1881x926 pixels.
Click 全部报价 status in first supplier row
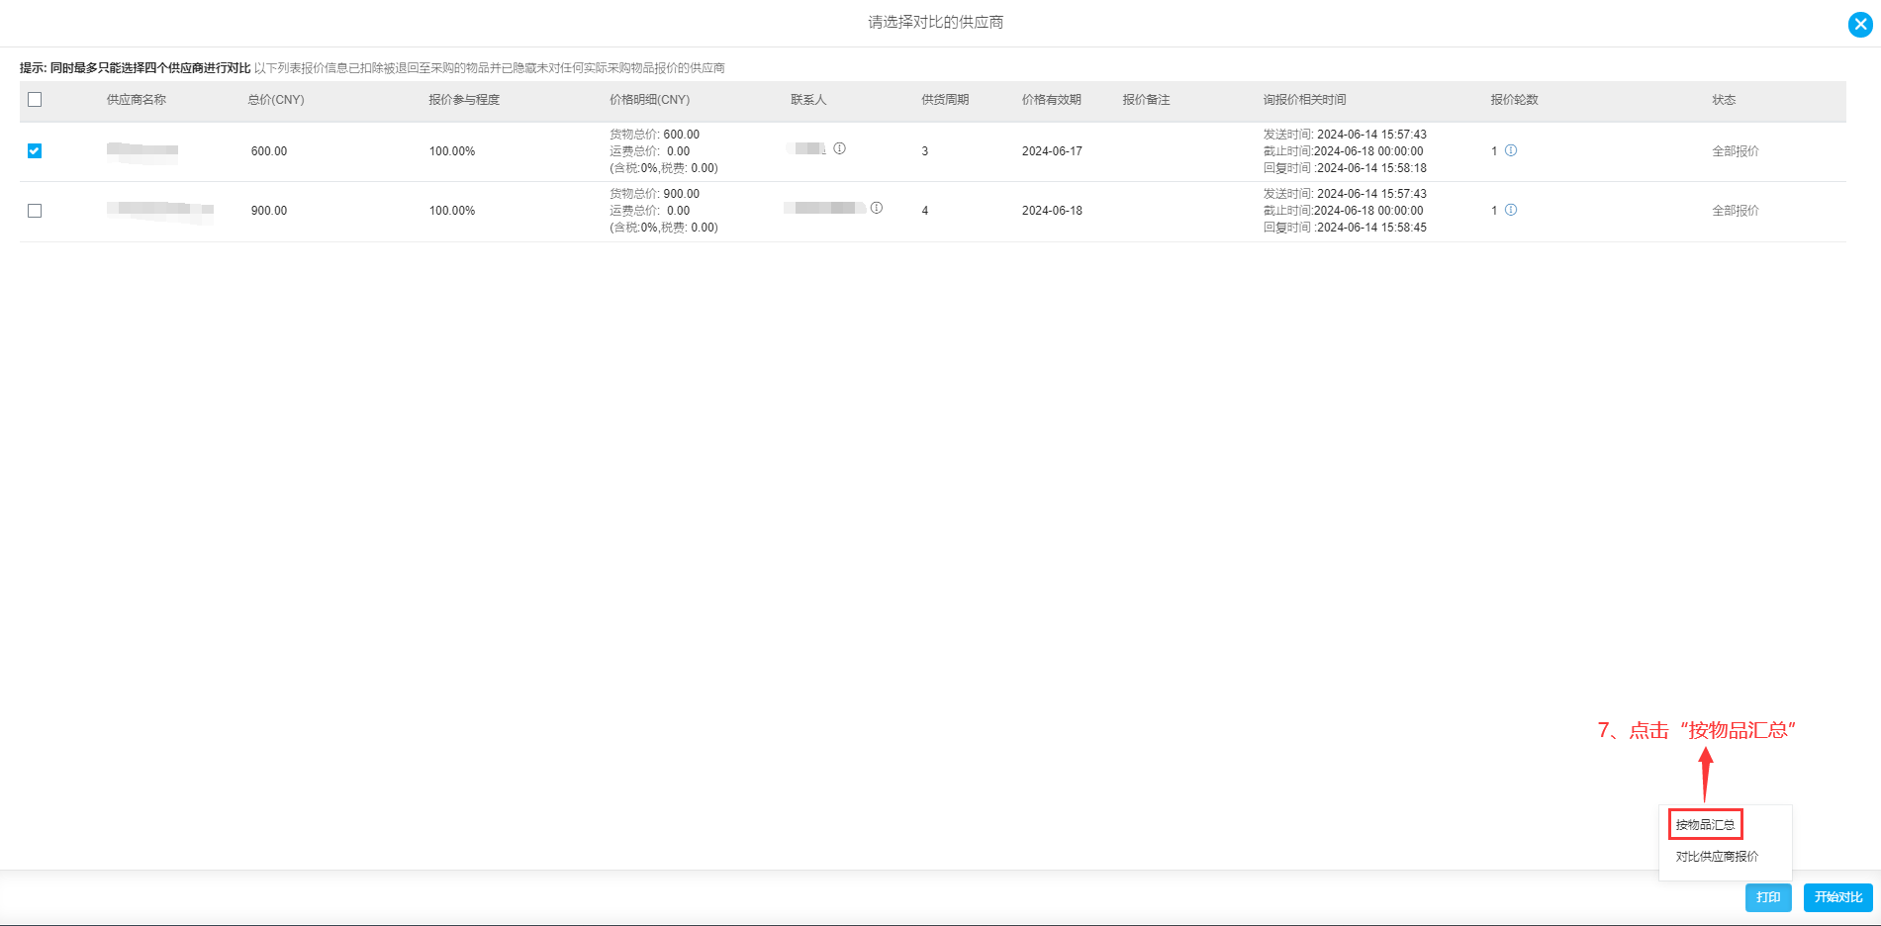click(x=1736, y=151)
